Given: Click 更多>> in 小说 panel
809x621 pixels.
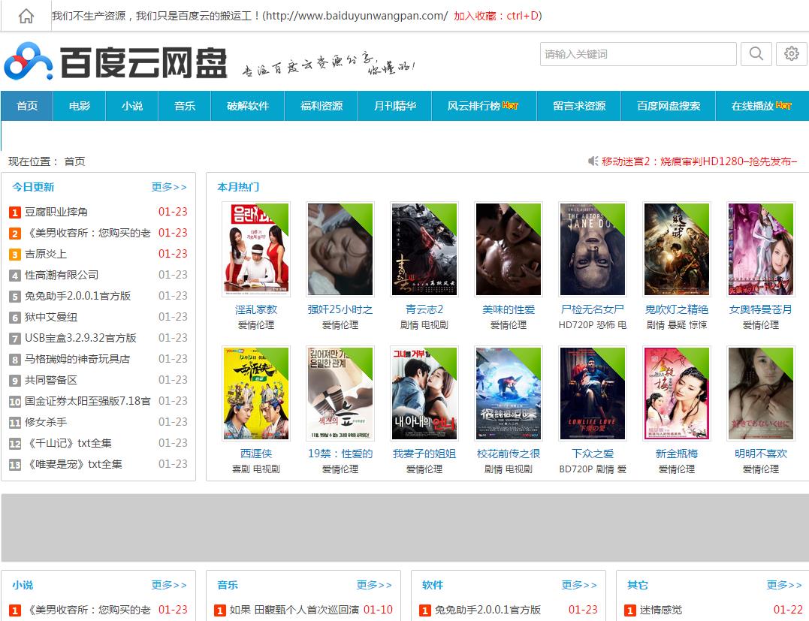Looking at the screenshot, I should (169, 585).
